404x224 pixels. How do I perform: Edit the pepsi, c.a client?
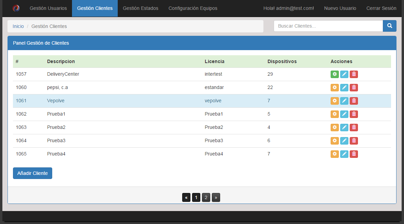point(344,88)
